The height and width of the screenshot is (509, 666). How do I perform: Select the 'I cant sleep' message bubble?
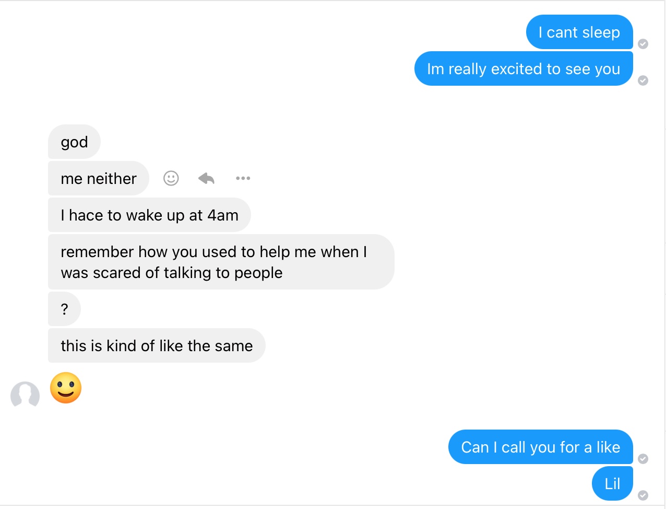[x=579, y=32]
